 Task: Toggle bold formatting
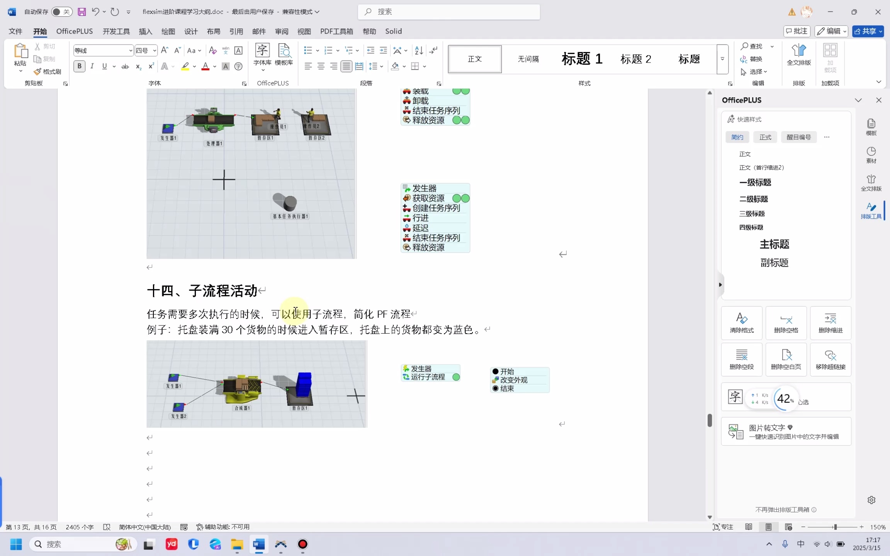pyautogui.click(x=79, y=66)
